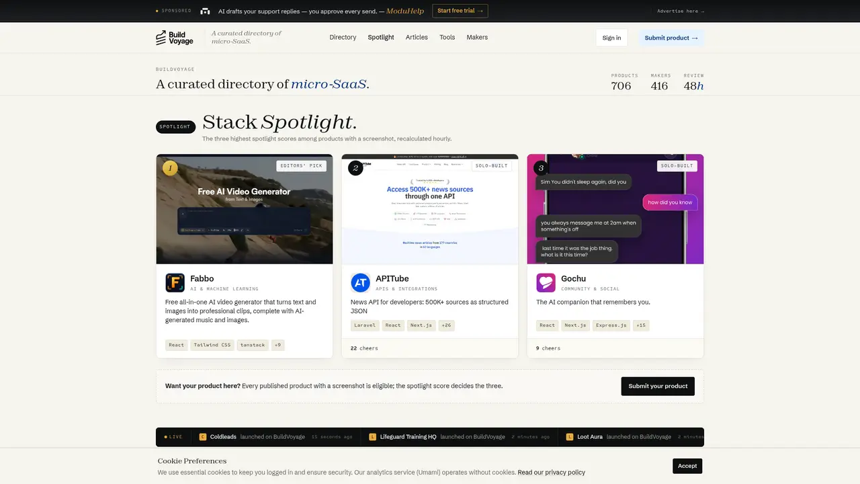Click the 706 products count

pyautogui.click(x=621, y=86)
